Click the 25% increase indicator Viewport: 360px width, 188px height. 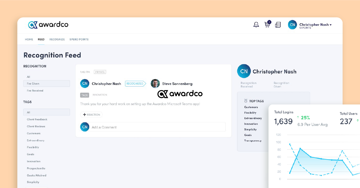click(303, 118)
